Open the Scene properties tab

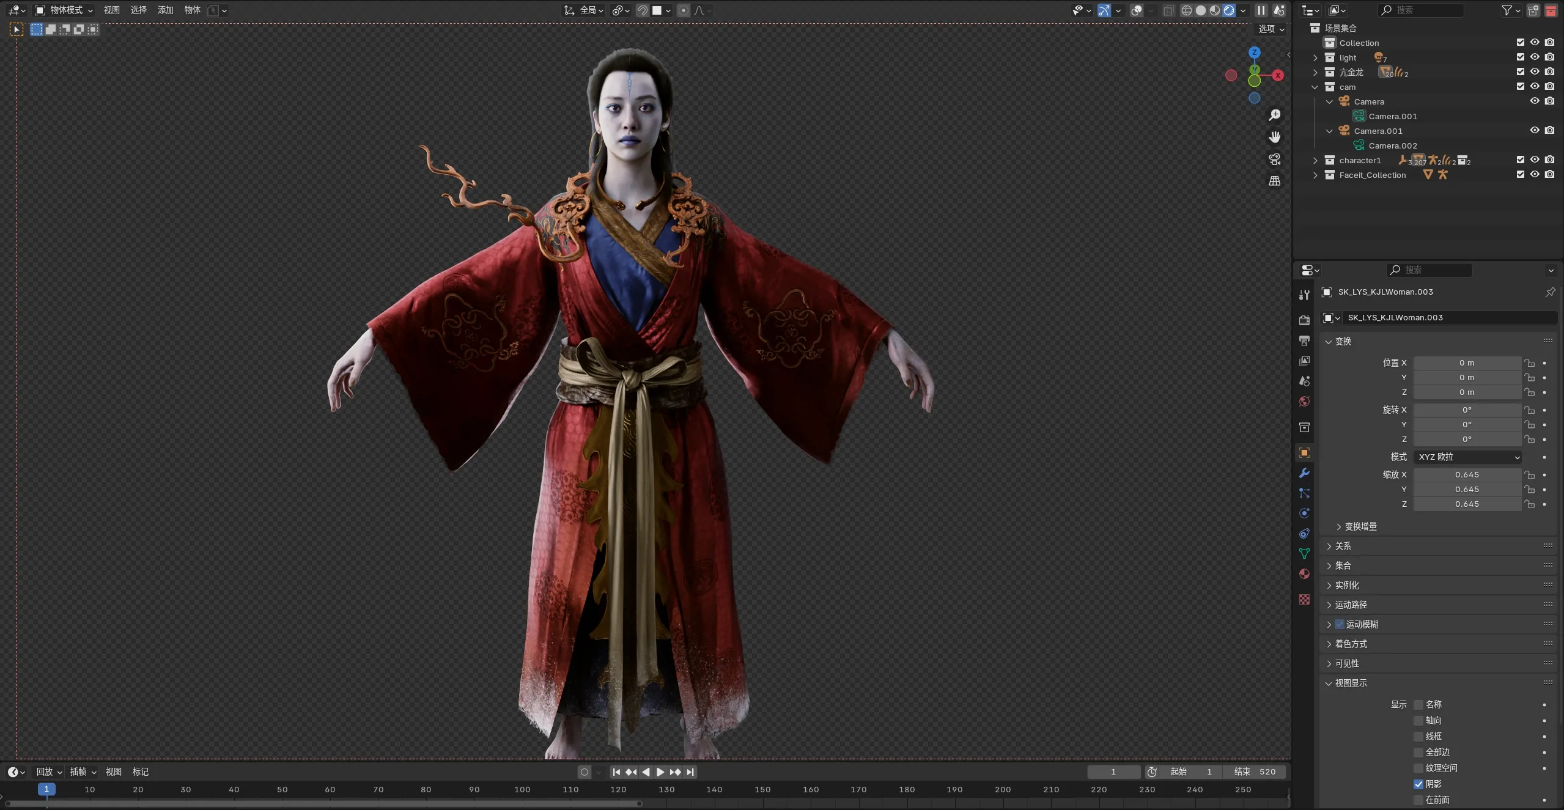point(1304,381)
